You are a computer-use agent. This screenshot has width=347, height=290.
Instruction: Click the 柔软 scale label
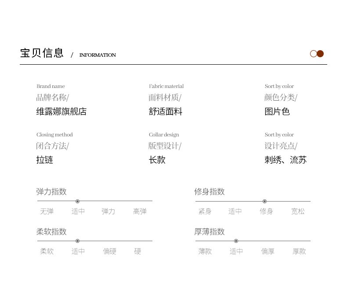tap(47, 251)
